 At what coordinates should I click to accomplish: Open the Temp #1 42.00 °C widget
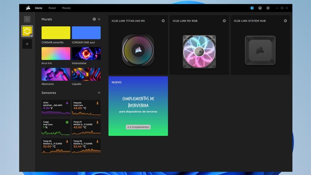tap(86, 127)
